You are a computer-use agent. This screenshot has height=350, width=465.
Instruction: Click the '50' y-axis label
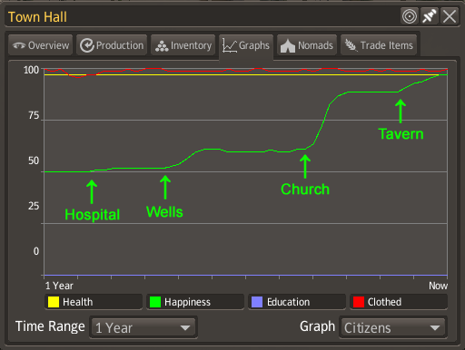pos(34,160)
